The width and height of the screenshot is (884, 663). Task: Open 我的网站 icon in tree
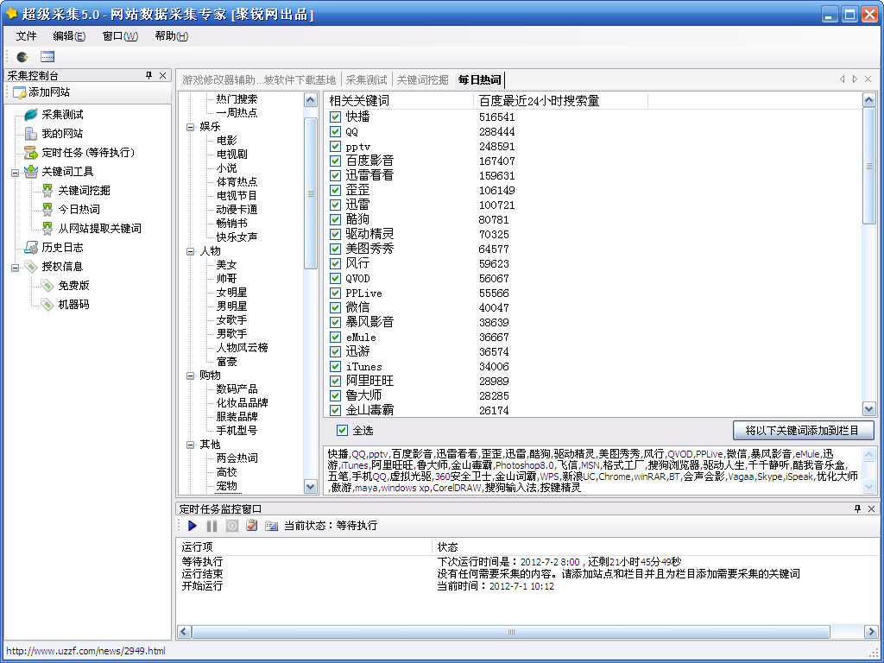pos(31,134)
